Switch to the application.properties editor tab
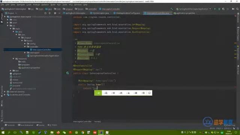The height and width of the screenshot is (135, 240). [x=184, y=13]
